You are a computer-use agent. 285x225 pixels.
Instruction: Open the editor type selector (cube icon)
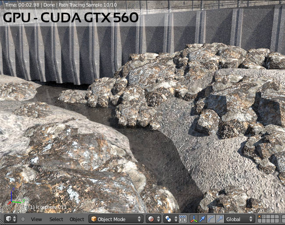pos(11,219)
